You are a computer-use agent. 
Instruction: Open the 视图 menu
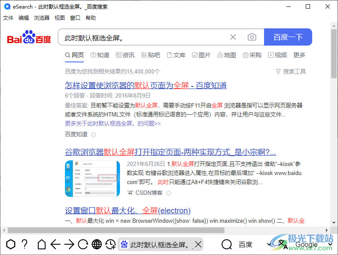(60, 18)
